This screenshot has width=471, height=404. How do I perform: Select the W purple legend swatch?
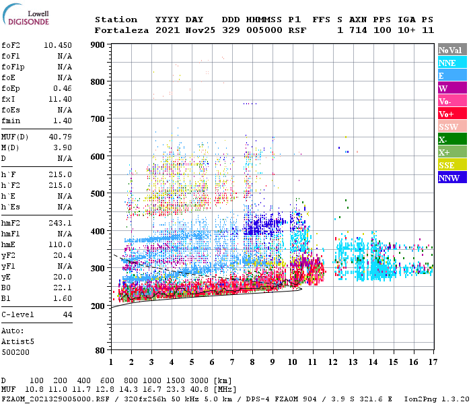tap(452, 88)
